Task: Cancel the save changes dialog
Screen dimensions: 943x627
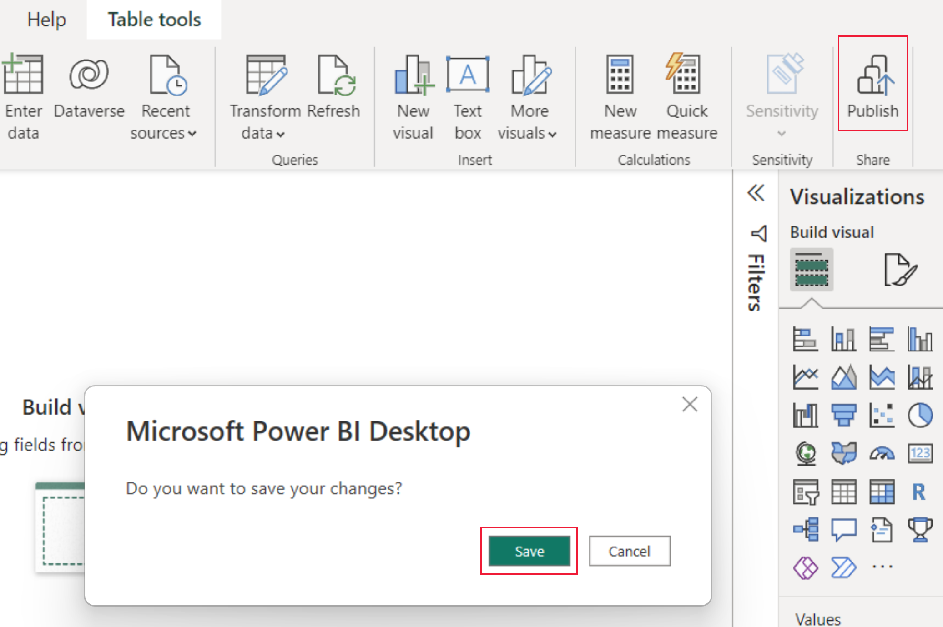Action: pyautogui.click(x=630, y=550)
